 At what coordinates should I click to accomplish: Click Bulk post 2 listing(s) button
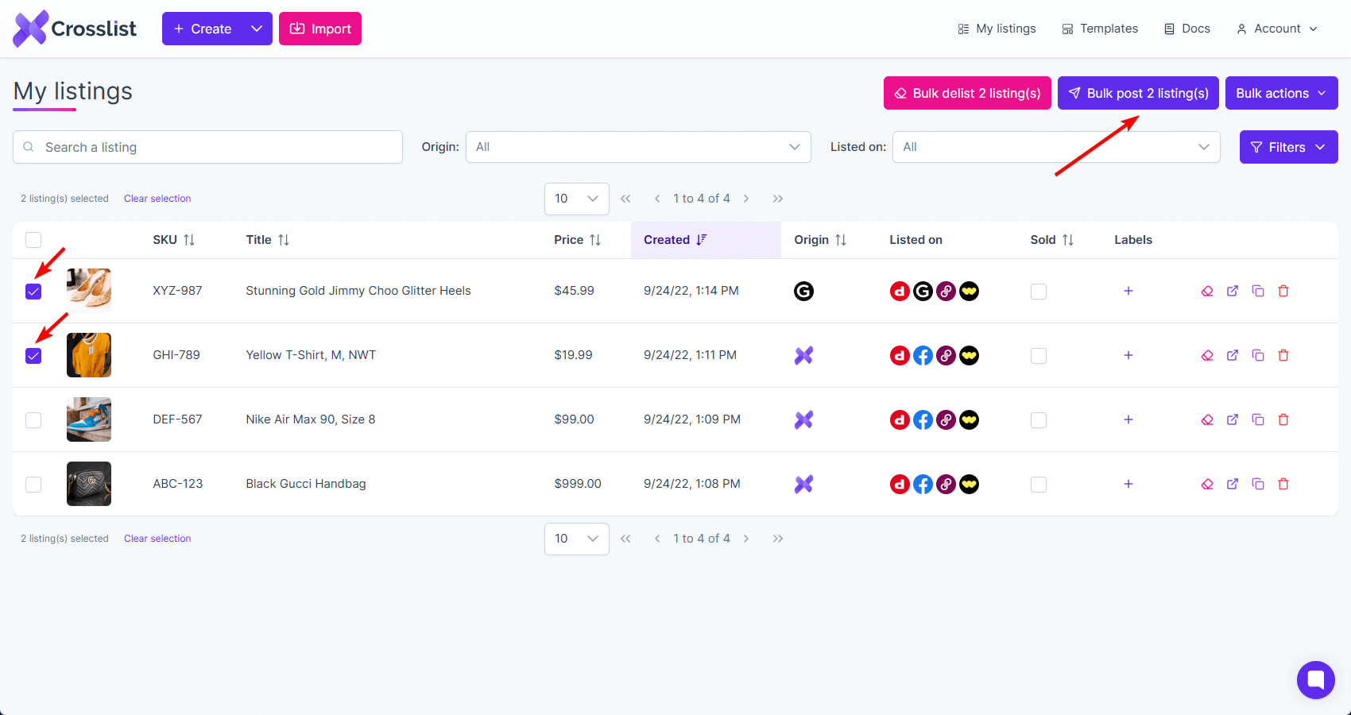pos(1138,93)
